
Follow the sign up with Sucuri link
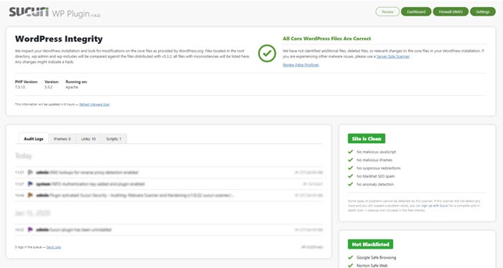click(x=435, y=206)
